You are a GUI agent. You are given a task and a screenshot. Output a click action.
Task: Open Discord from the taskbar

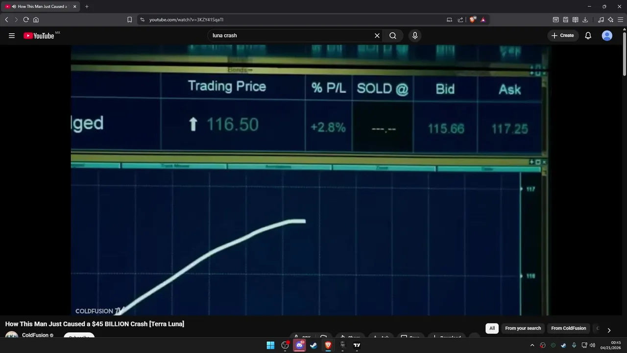pos(299,345)
